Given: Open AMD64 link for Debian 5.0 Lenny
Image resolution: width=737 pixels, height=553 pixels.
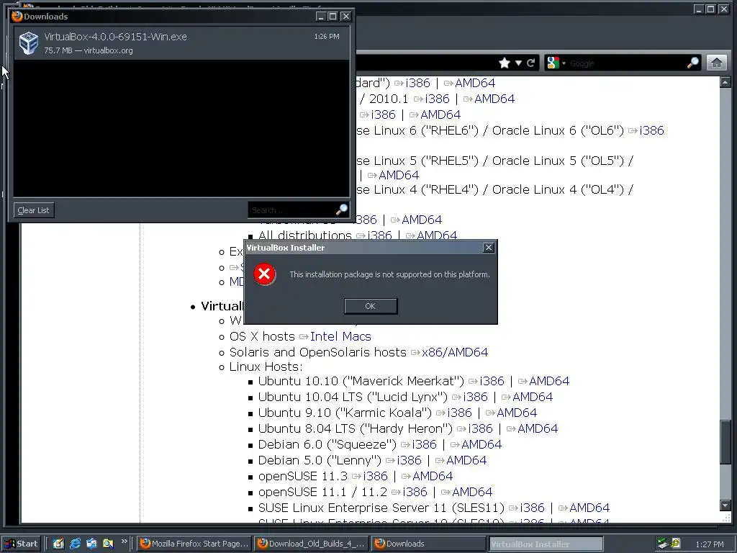Looking at the screenshot, I should tap(466, 460).
